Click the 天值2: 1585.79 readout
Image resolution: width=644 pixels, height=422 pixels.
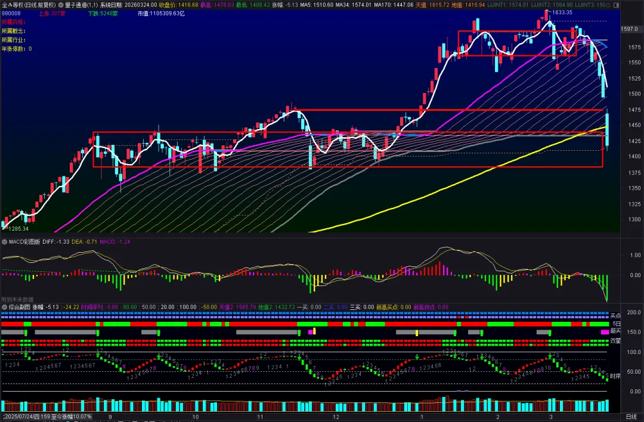tap(237, 307)
